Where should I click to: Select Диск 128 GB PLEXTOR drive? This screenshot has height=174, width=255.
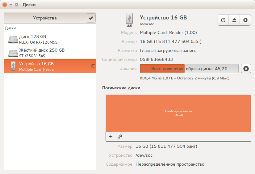[50, 39]
